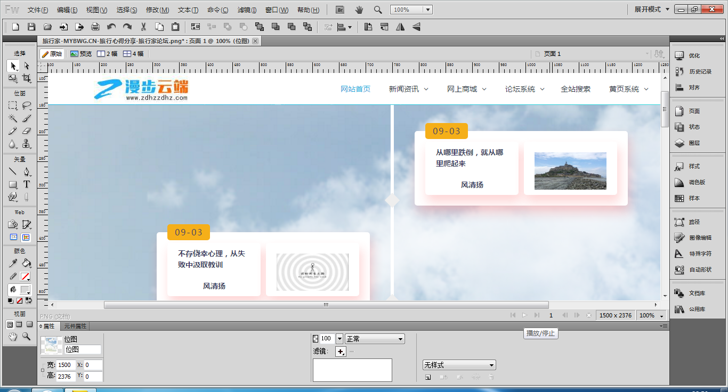Launch Adobe Bridge with the Br button
This screenshot has width=728, height=392.
[x=339, y=10]
